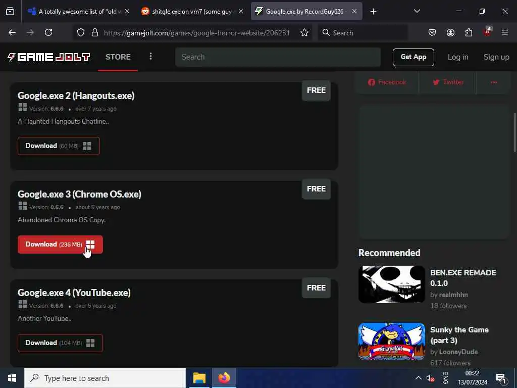The image size is (517, 388).
Task: Click the Game Jolt logo
Action: [x=49, y=57]
